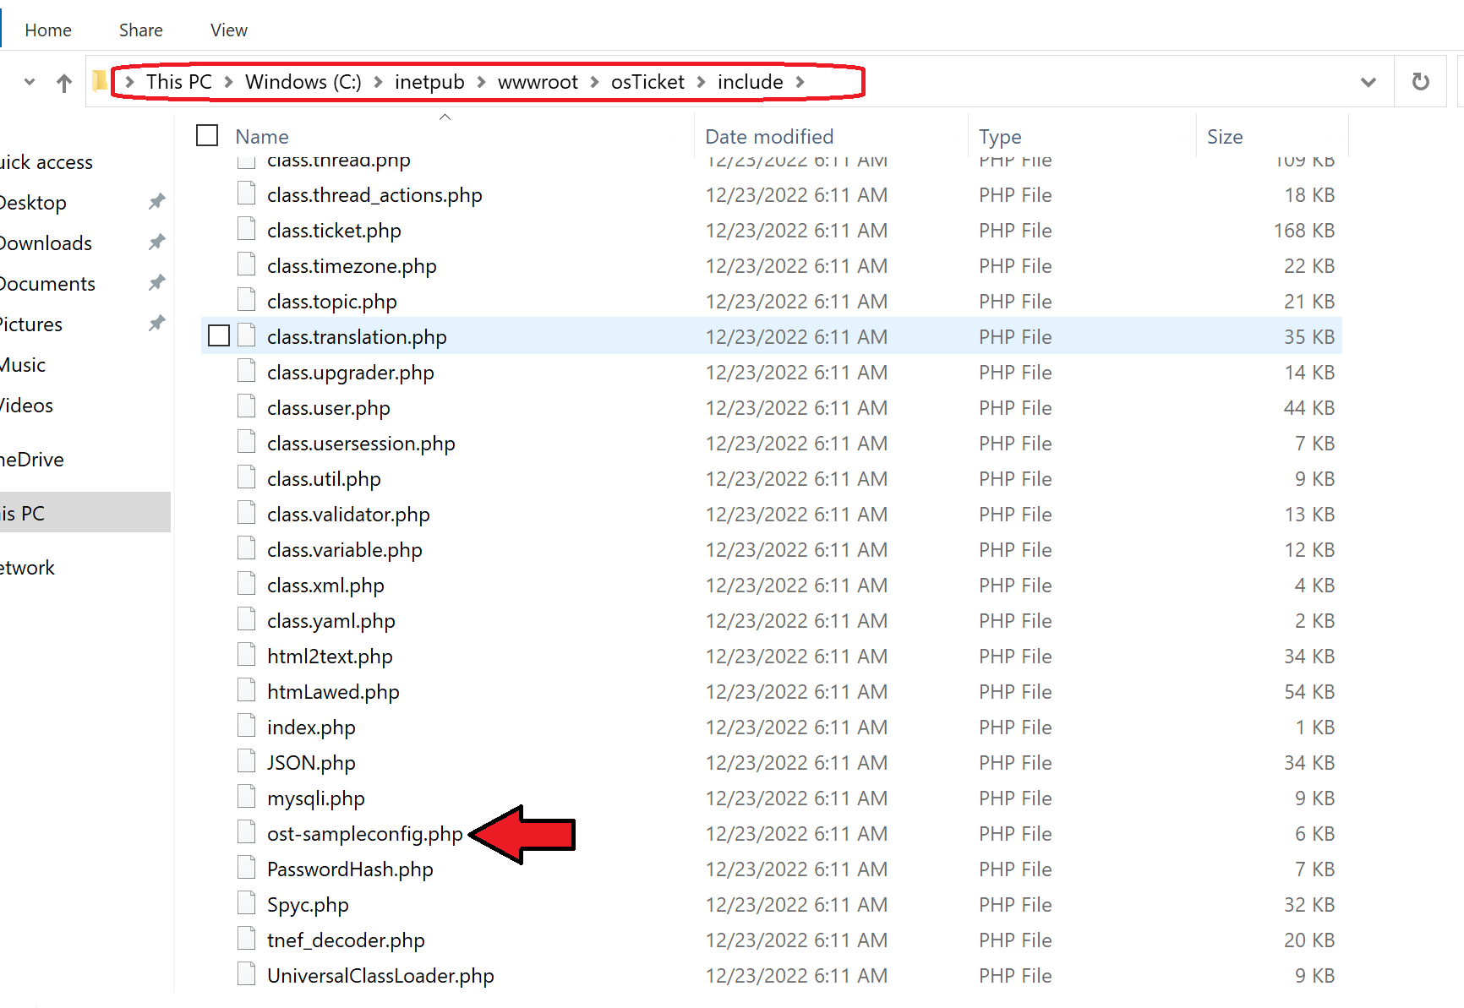The image size is (1464, 1008).
Task: Sort by Date modified column header
Action: coord(769,137)
